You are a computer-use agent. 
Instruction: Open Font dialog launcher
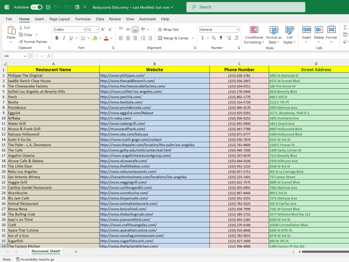113,48
